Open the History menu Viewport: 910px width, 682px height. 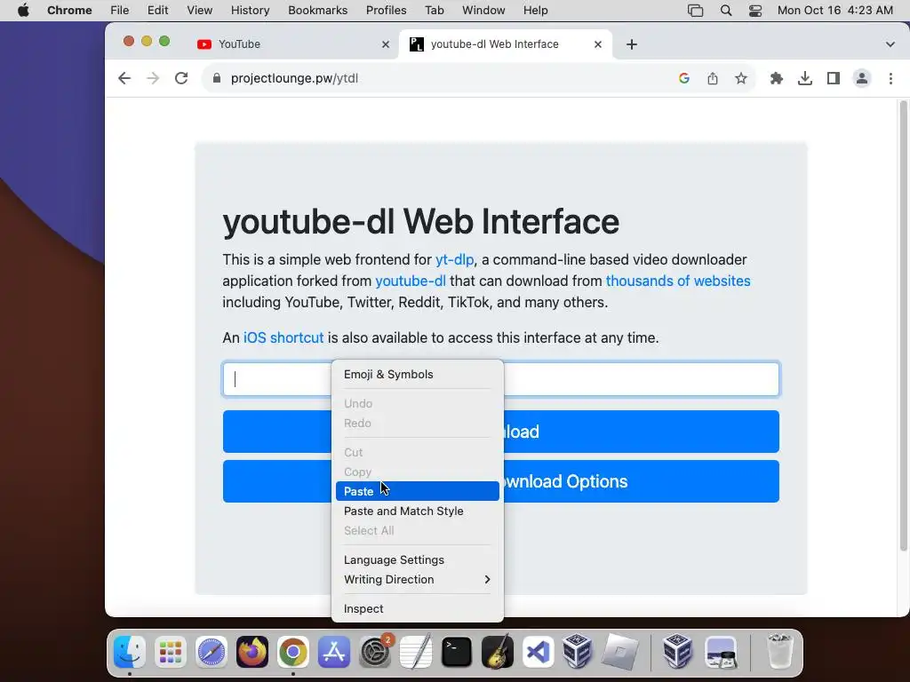tap(250, 11)
